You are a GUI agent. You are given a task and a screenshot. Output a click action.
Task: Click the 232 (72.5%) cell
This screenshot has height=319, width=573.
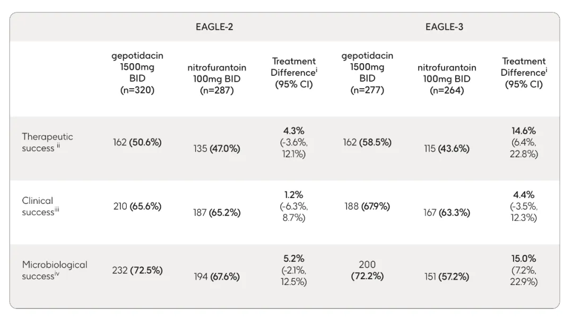point(137,270)
